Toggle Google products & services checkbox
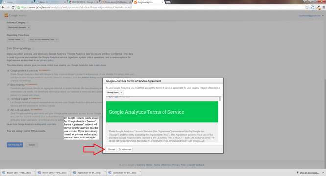Screen dimensions: 326x176 click(8, 71)
